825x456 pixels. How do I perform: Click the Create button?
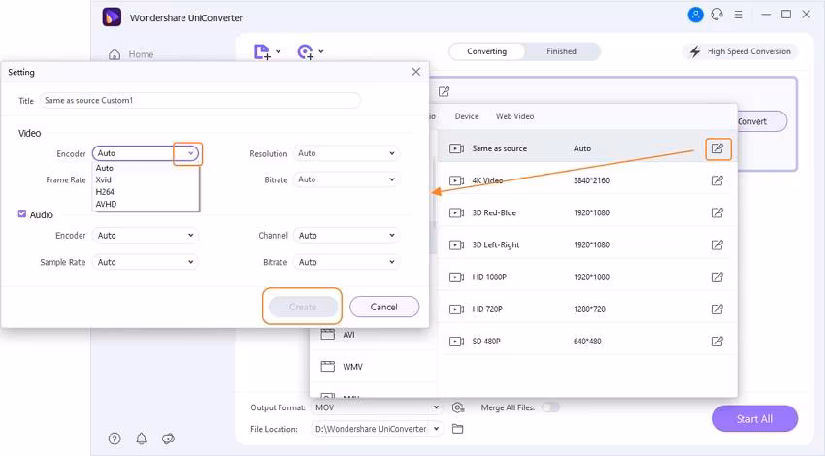[x=303, y=308]
